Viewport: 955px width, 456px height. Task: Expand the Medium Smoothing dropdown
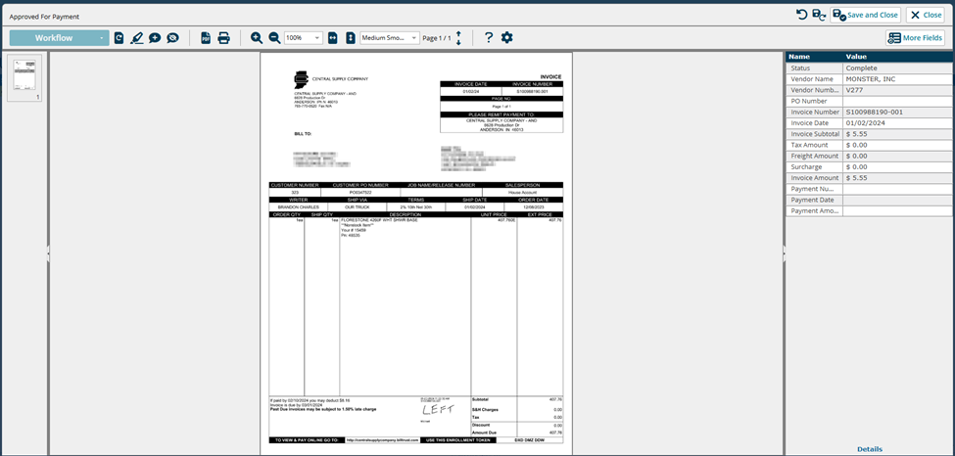[x=390, y=38]
